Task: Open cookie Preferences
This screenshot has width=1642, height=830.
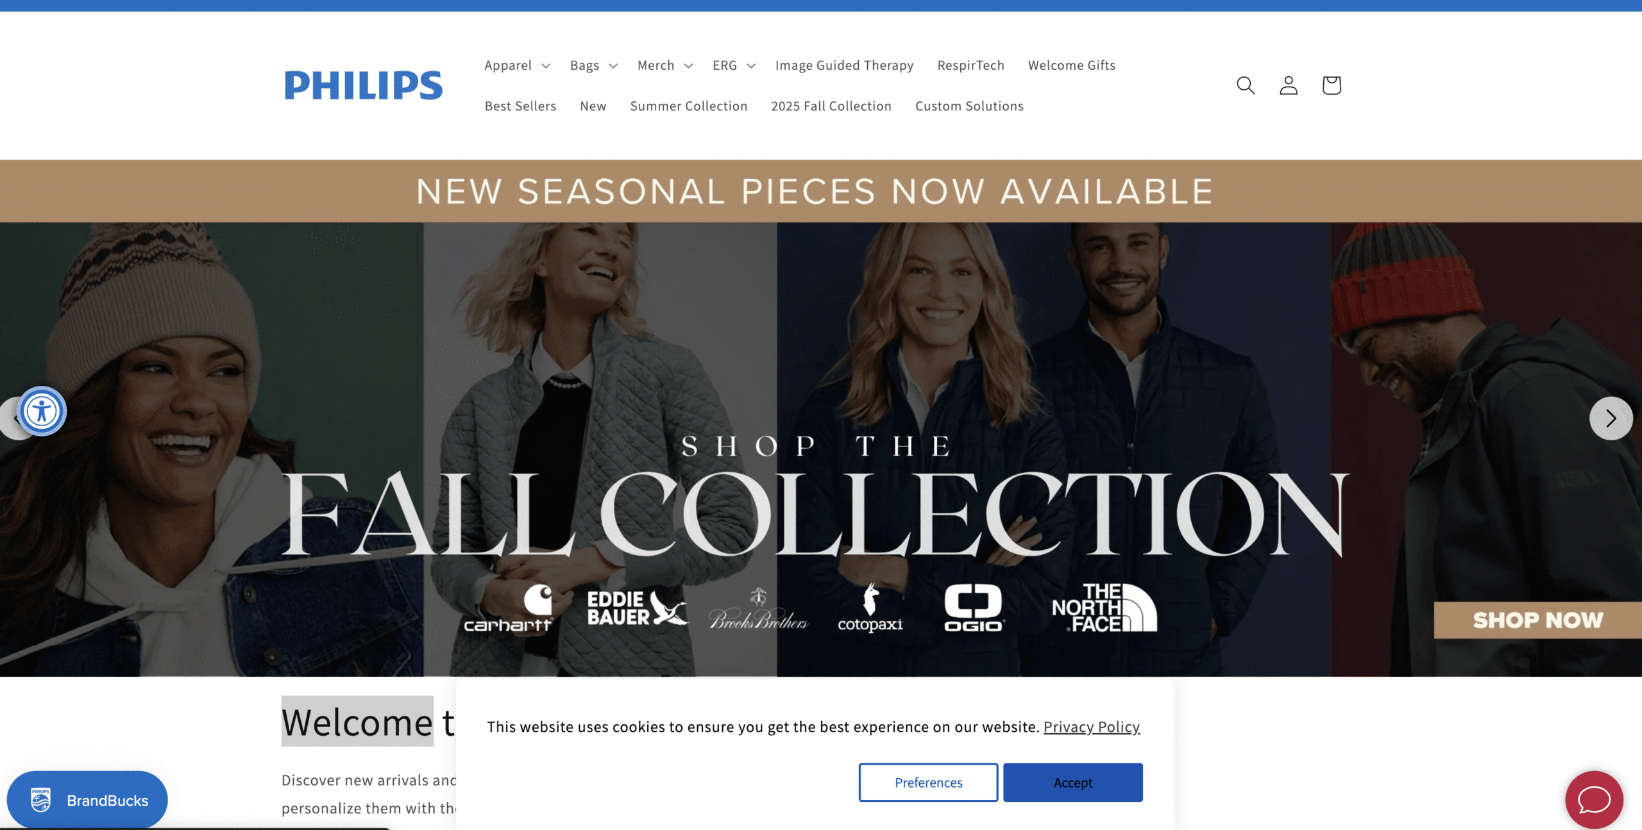Action: point(928,783)
